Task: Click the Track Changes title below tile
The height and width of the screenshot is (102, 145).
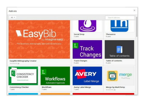Action: [x=81, y=61]
